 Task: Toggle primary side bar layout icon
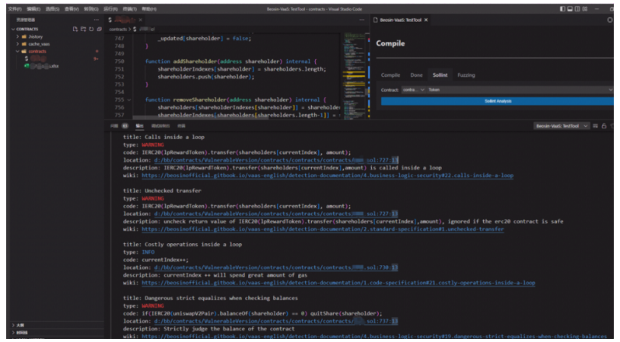click(562, 9)
